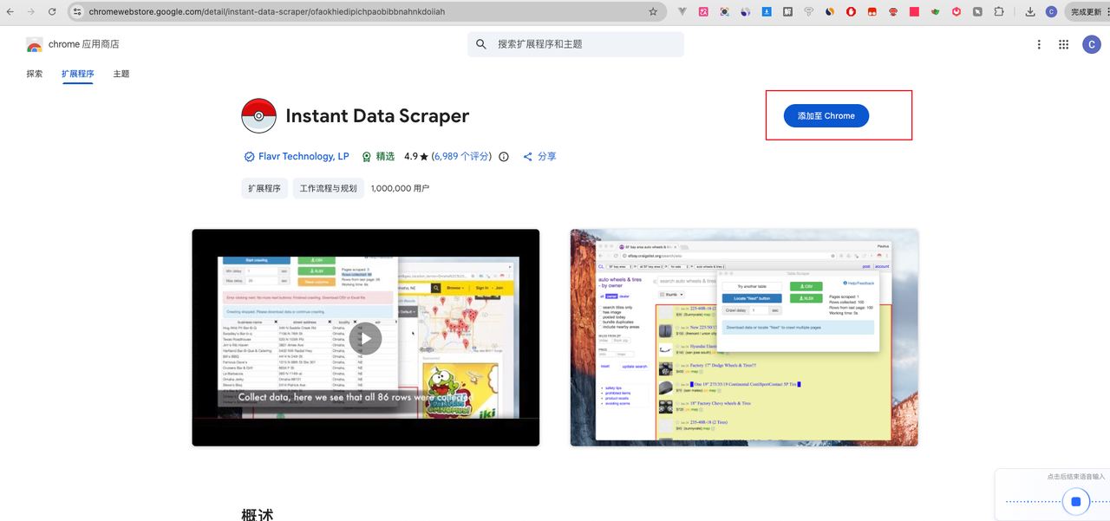Screen dimensions: 1110x521
Task: Open the browser Downloads tray icon
Action: tap(1030, 12)
